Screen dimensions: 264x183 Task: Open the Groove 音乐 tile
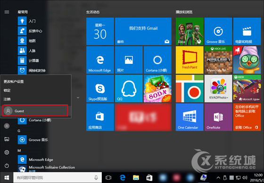[218, 31]
